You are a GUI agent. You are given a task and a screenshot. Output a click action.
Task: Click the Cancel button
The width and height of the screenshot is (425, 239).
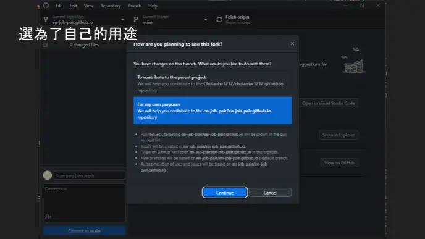[x=270, y=193]
